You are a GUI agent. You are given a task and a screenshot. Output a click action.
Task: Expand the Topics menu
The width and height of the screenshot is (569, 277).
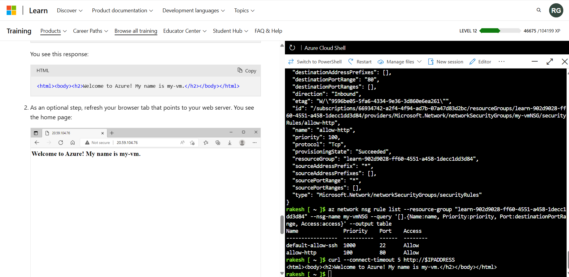click(x=244, y=11)
